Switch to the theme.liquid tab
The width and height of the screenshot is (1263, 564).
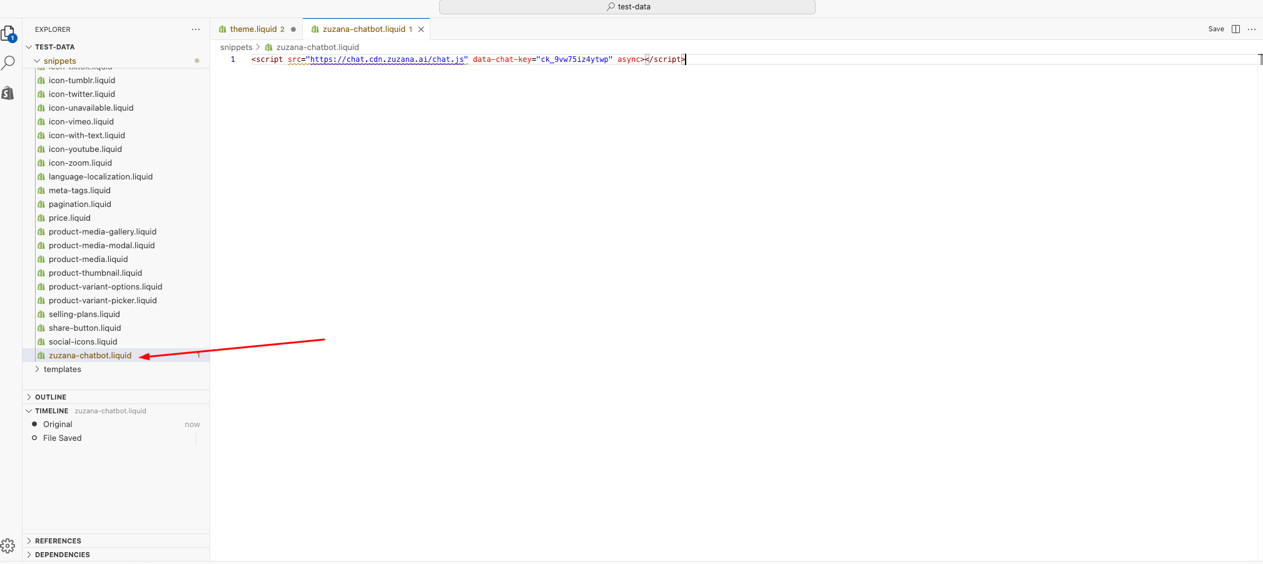click(253, 29)
